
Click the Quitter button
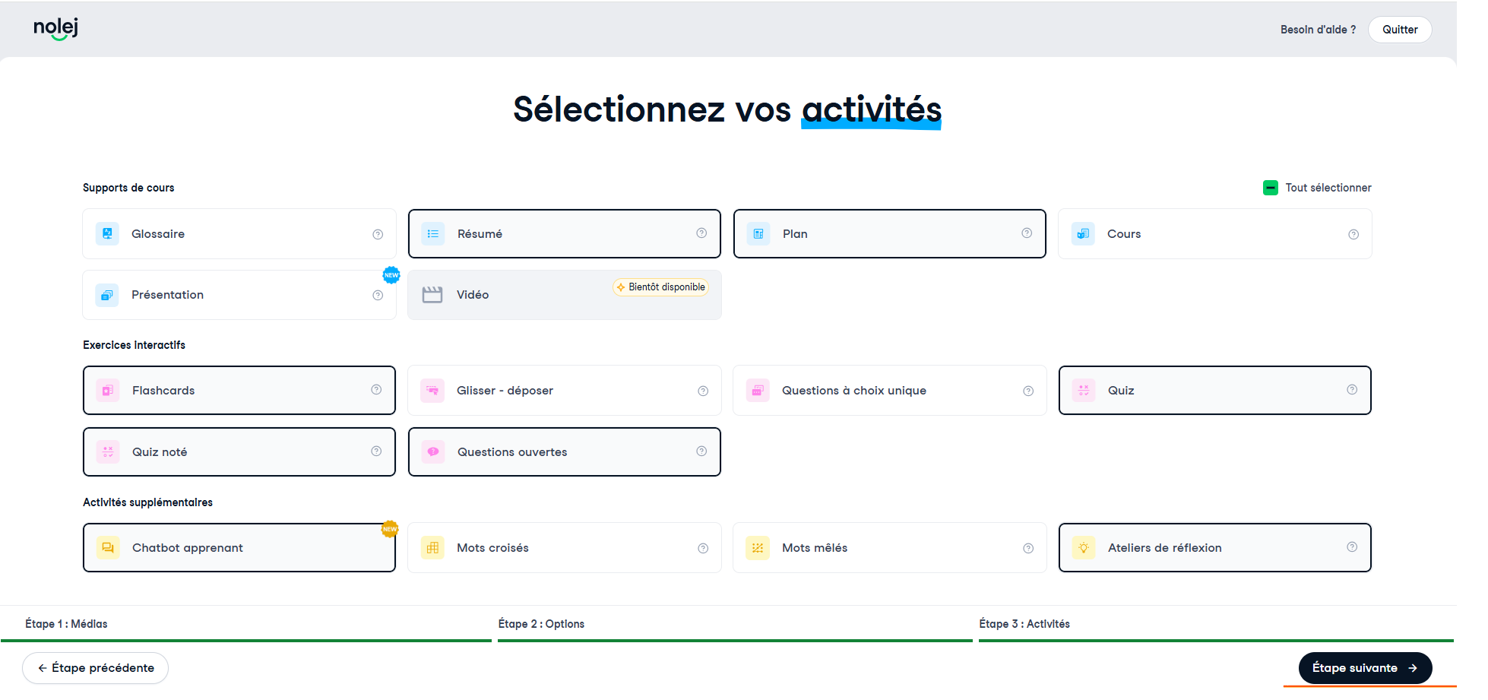click(x=1400, y=30)
